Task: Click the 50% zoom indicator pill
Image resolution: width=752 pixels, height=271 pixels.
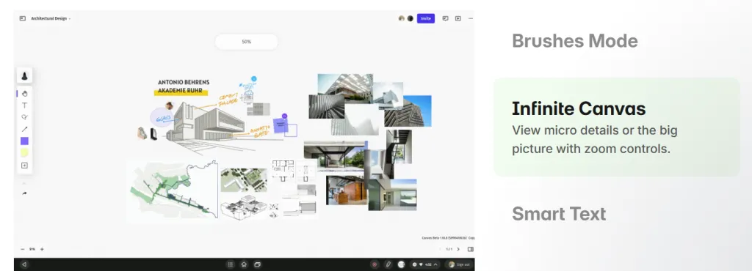Action: coord(247,42)
